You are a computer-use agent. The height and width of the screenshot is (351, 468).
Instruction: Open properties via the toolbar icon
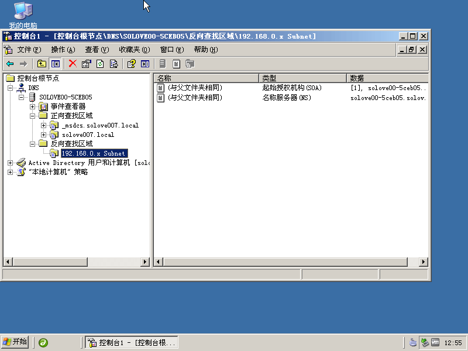coord(87,64)
